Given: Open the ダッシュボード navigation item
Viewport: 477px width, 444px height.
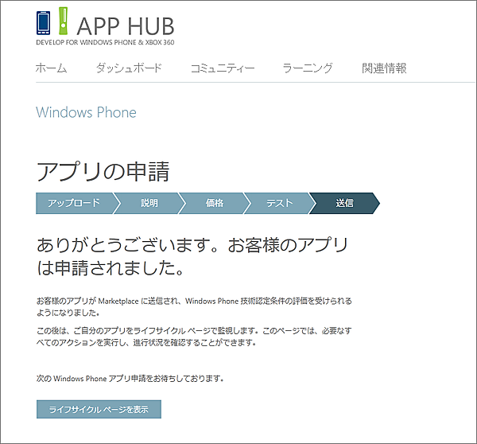Looking at the screenshot, I should tap(129, 68).
